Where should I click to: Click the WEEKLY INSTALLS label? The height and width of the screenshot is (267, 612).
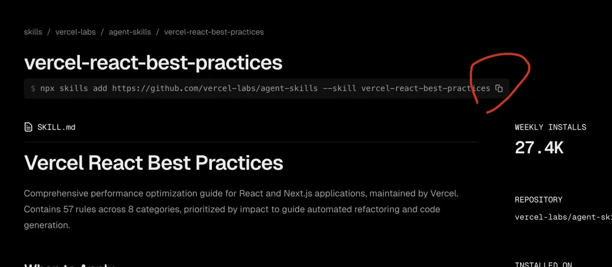[550, 127]
